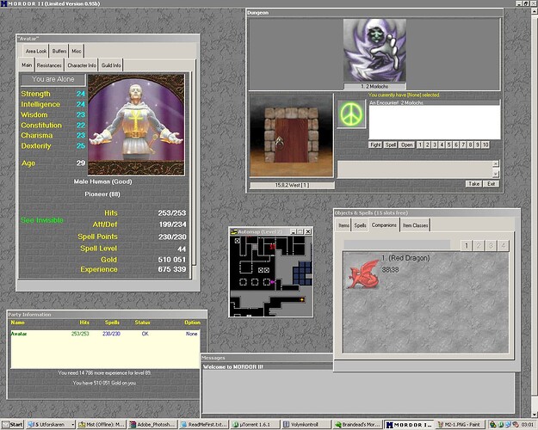This screenshot has width=538, height=430.
Task: Switch to M2-1.PNG Paint taskbar item
Action: (x=461, y=425)
